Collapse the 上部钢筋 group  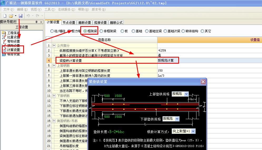(54, 66)
